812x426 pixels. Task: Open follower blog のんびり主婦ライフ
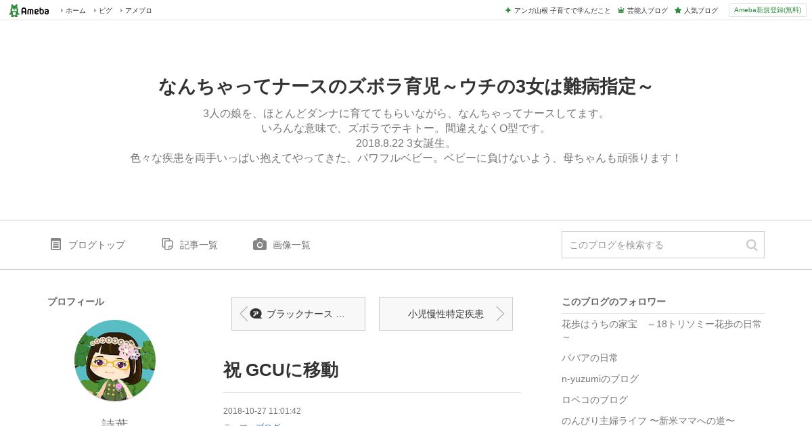coord(648,421)
